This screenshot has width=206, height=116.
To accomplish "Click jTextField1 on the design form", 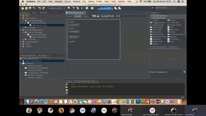I will click(74, 25).
